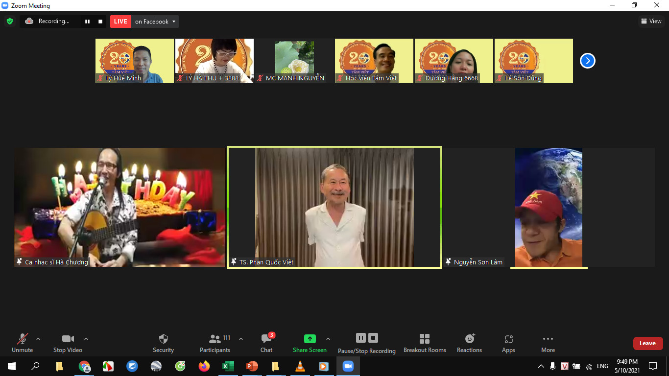Click the red LIVE indicator

tap(120, 22)
